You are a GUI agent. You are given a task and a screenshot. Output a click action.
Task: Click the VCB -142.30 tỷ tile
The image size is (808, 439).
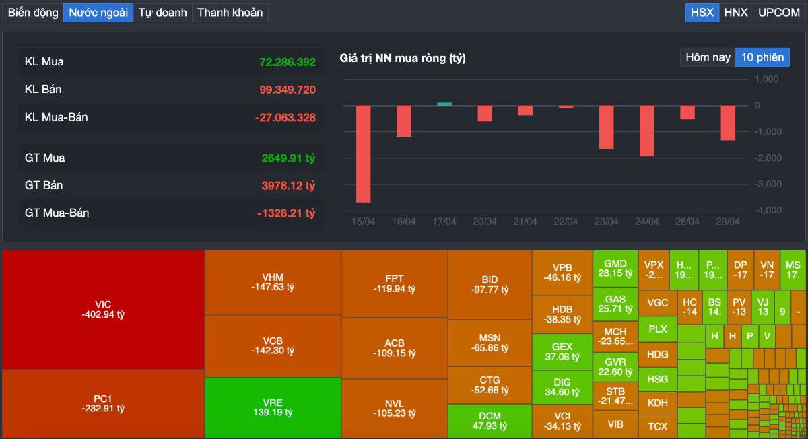[273, 346]
